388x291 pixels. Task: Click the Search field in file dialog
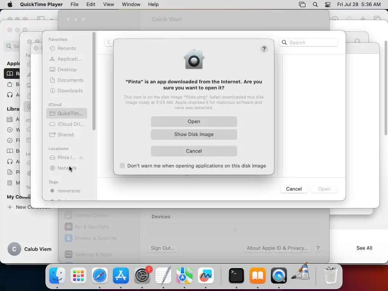(308, 42)
